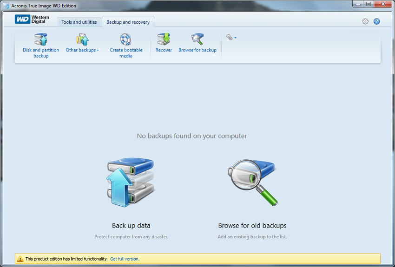395x267 pixels.
Task: Click 'No backups found on your computer' text
Action: pyautogui.click(x=192, y=136)
